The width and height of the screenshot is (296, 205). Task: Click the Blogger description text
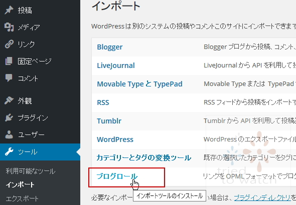coord(250,47)
